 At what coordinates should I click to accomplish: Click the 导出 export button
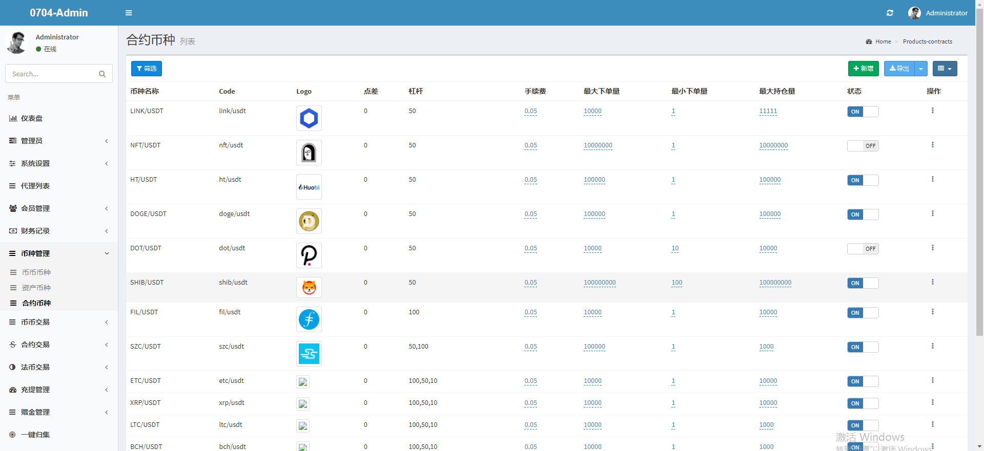pyautogui.click(x=899, y=69)
